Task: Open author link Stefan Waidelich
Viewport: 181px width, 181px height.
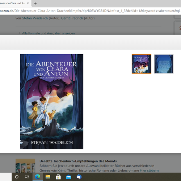Action: point(35,18)
